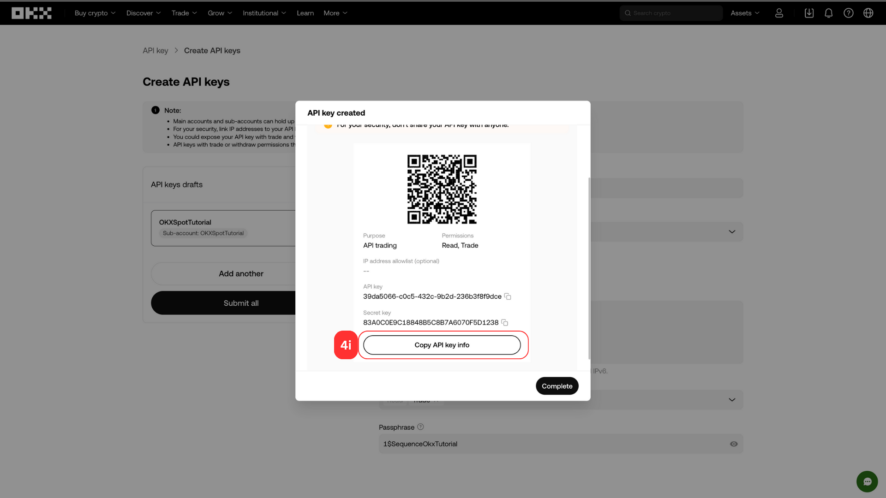The image size is (886, 498).
Task: Expand the upper form dropdown chevron
Action: pos(732,231)
